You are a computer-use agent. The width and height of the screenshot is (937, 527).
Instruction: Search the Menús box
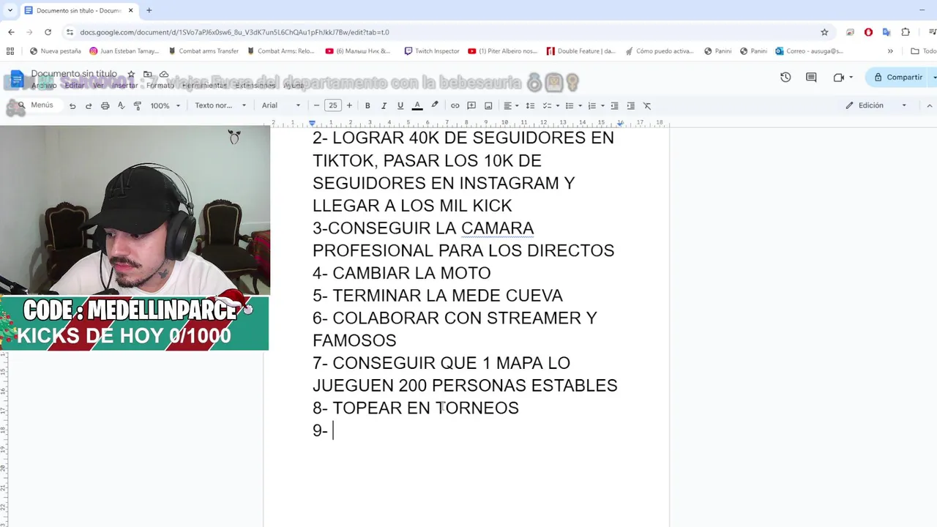tap(35, 105)
